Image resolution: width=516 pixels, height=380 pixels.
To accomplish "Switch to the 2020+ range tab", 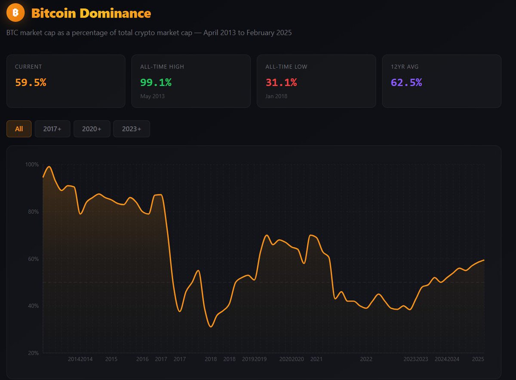I will click(92, 129).
